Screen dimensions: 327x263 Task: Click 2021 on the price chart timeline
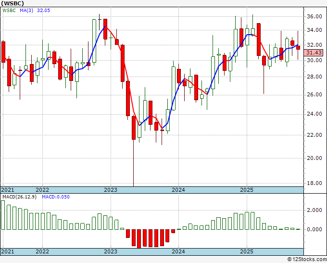pos(8,190)
